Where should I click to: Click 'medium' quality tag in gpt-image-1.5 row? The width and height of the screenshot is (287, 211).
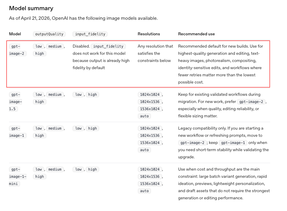pyautogui.click(x=55, y=95)
